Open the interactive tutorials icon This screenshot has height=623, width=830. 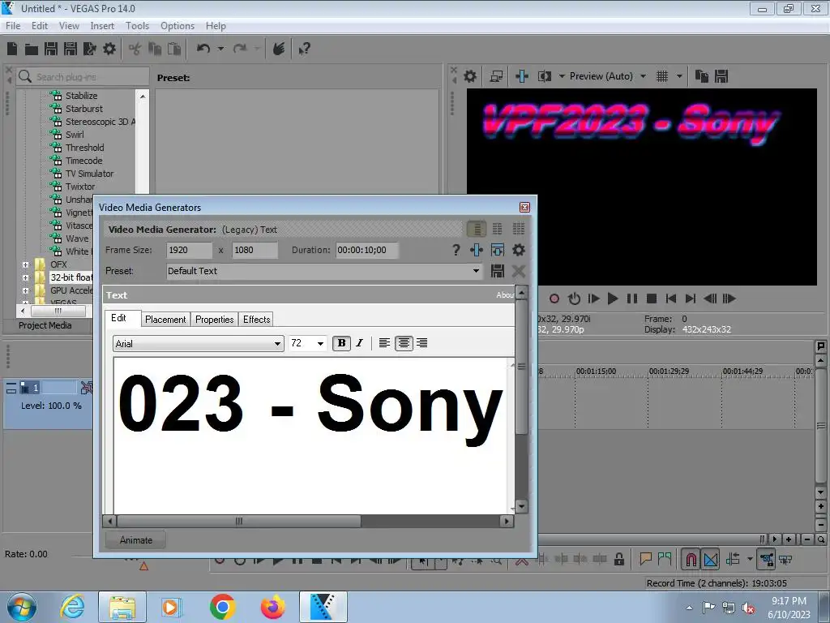(x=279, y=49)
